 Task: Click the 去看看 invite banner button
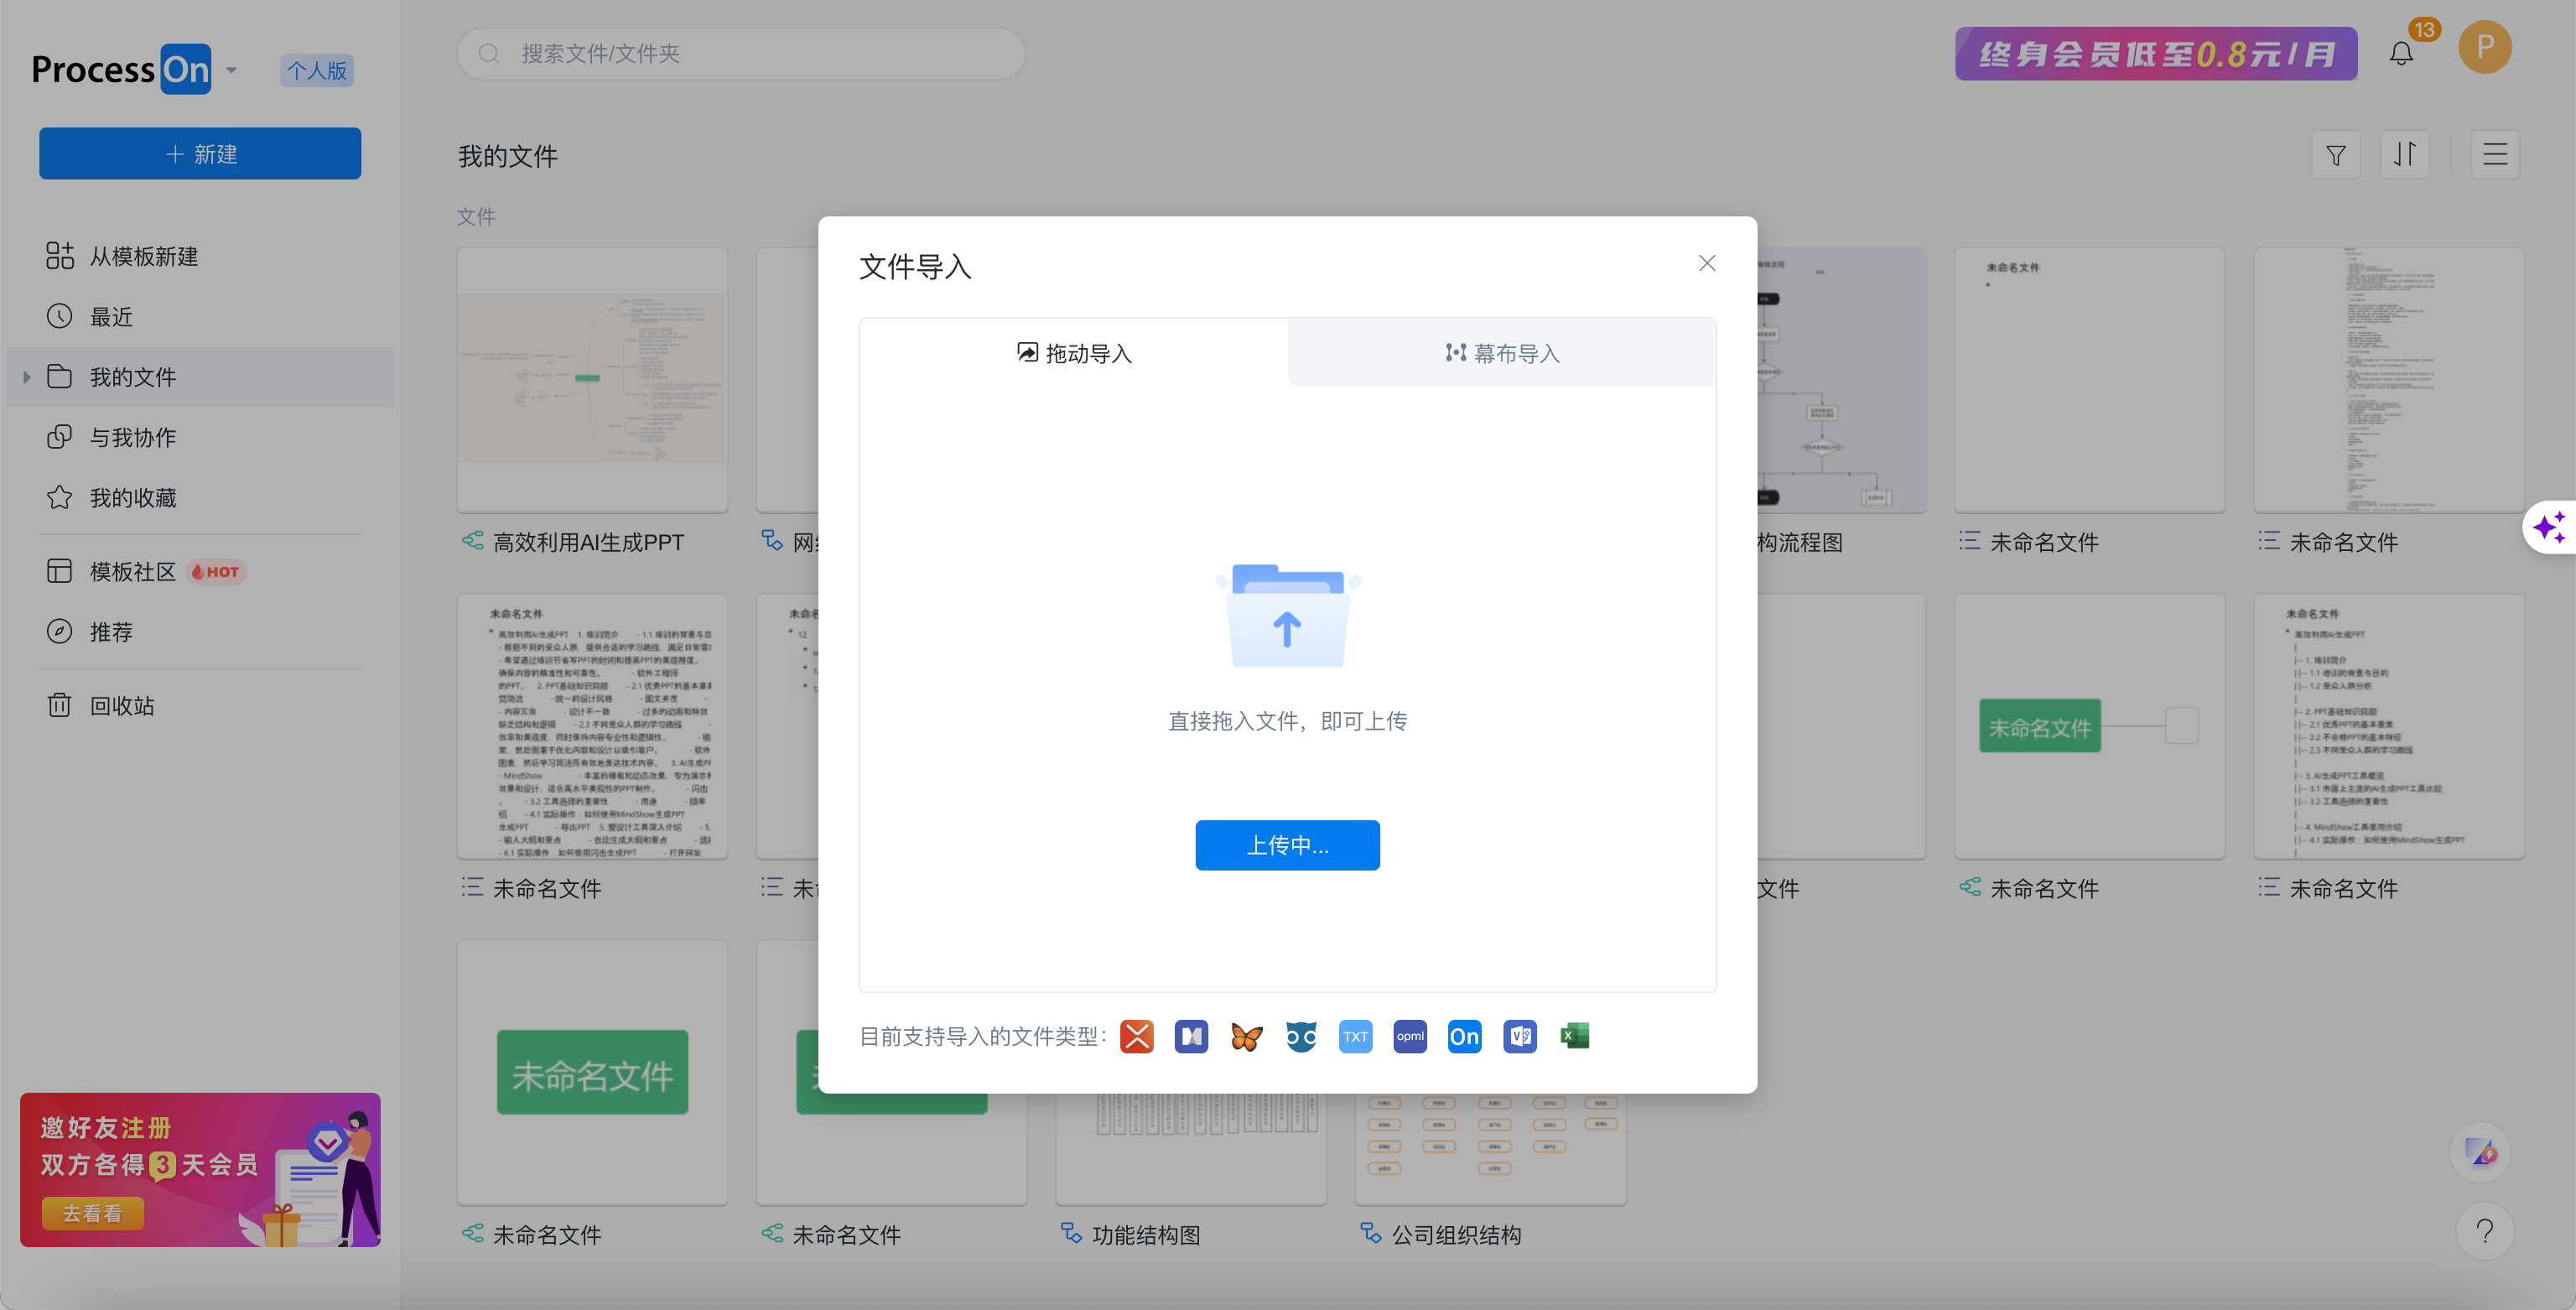coord(93,1213)
